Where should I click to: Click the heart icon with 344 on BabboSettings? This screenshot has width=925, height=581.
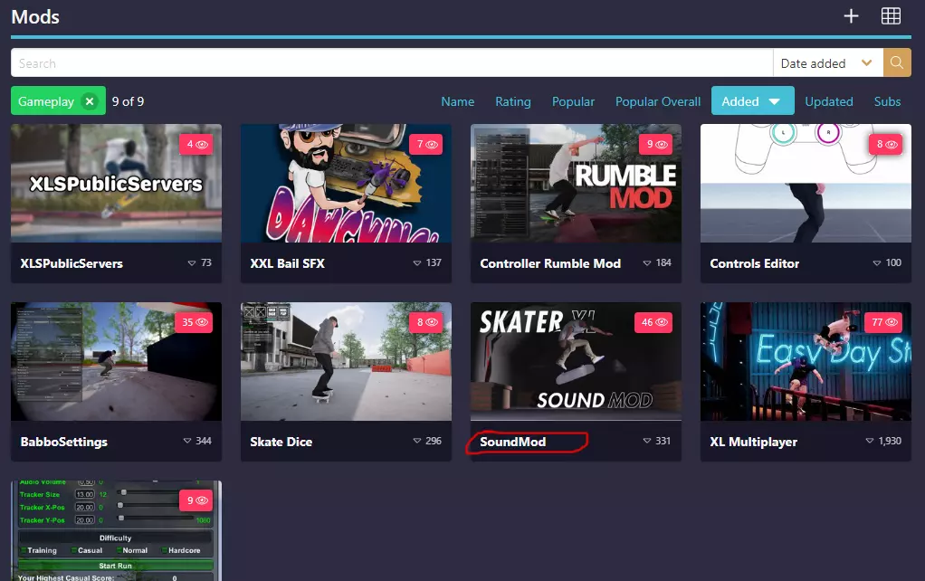(187, 442)
